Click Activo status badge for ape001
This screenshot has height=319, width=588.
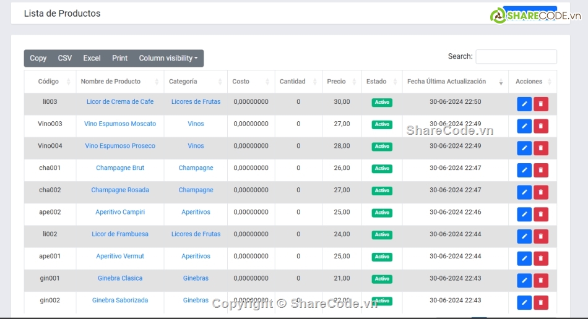point(382,257)
